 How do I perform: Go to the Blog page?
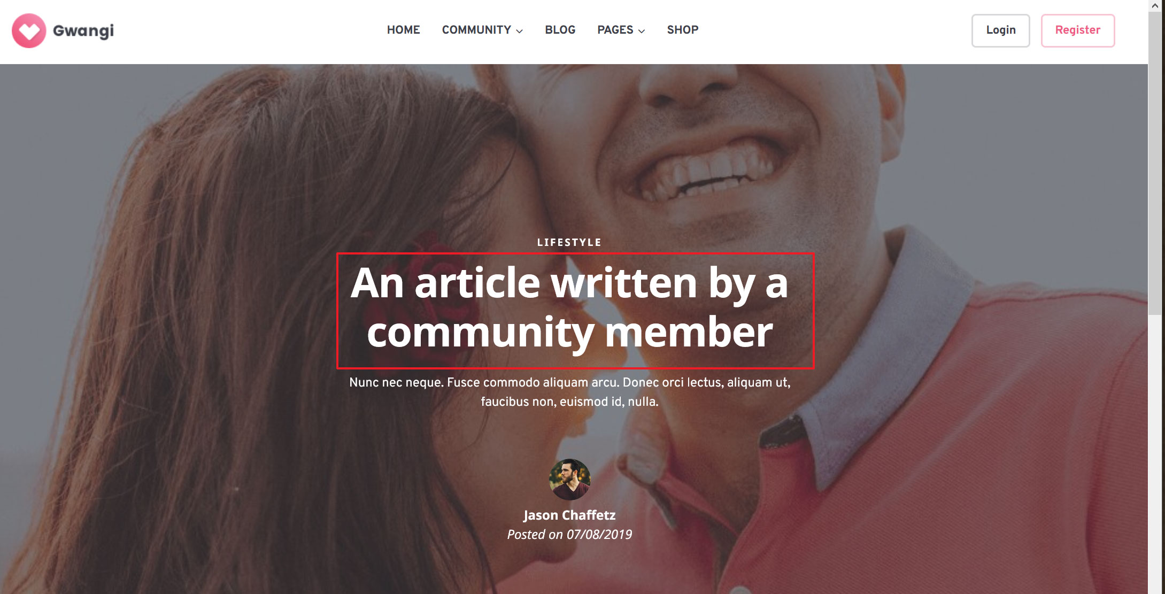pyautogui.click(x=560, y=30)
